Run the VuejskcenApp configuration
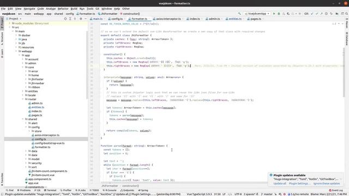This screenshot has height=196, width=349. click(x=274, y=14)
